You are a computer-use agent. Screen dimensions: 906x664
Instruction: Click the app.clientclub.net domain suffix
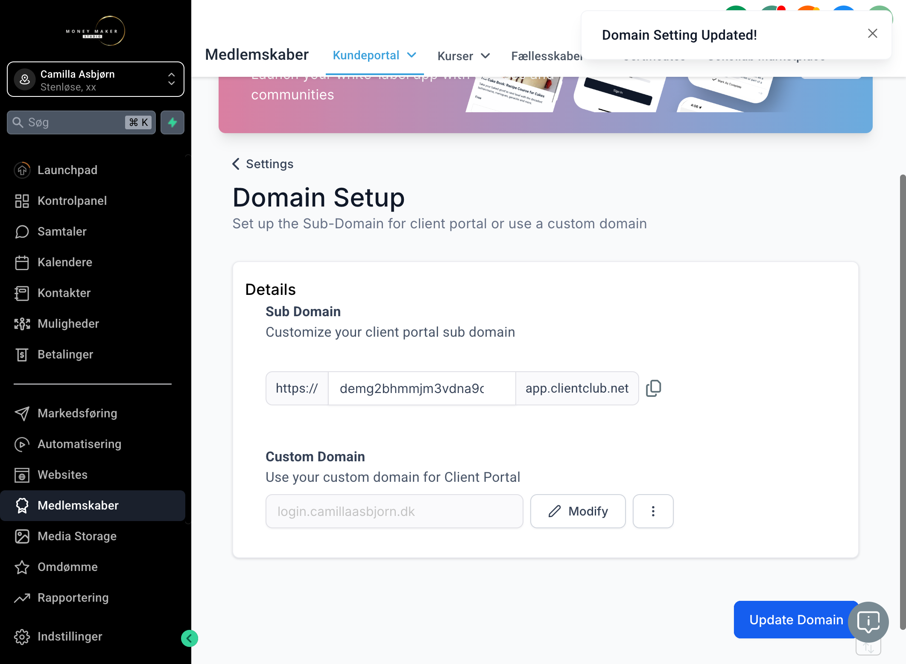pyautogui.click(x=577, y=388)
